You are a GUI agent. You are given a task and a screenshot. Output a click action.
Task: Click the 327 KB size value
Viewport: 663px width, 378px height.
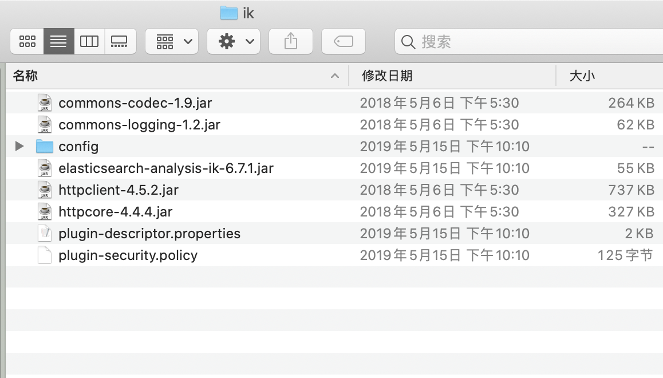[632, 212]
